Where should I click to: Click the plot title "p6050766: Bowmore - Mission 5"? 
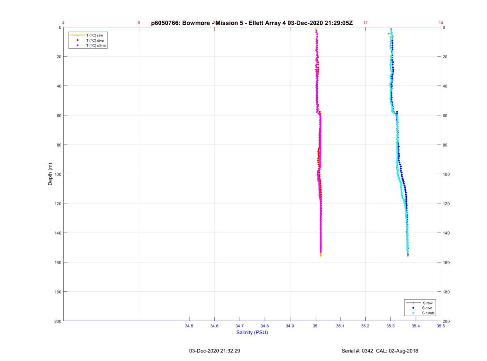pos(197,23)
